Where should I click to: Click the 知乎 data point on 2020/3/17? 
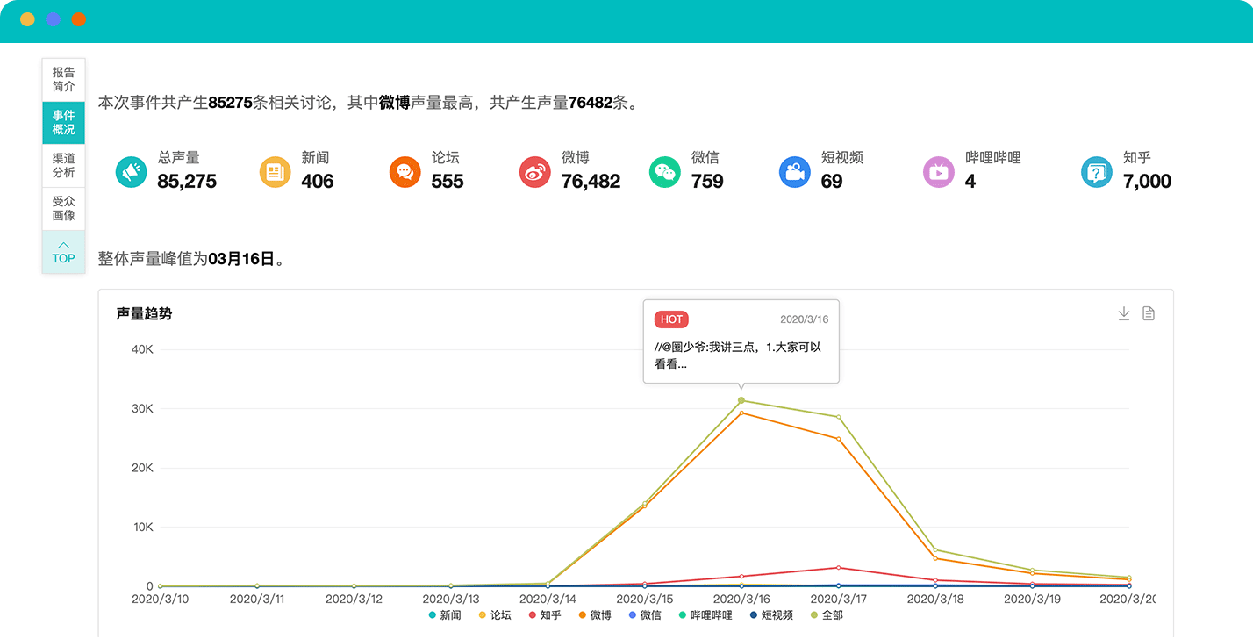838,567
